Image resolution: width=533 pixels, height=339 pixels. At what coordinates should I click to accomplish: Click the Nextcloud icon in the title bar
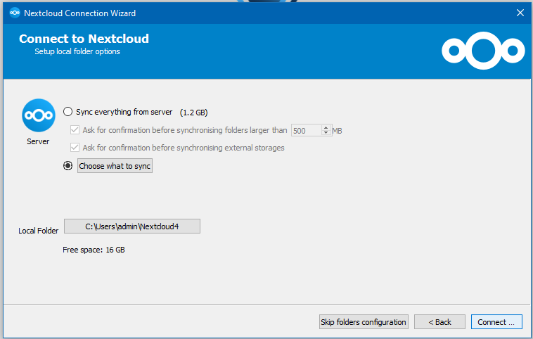(14, 13)
